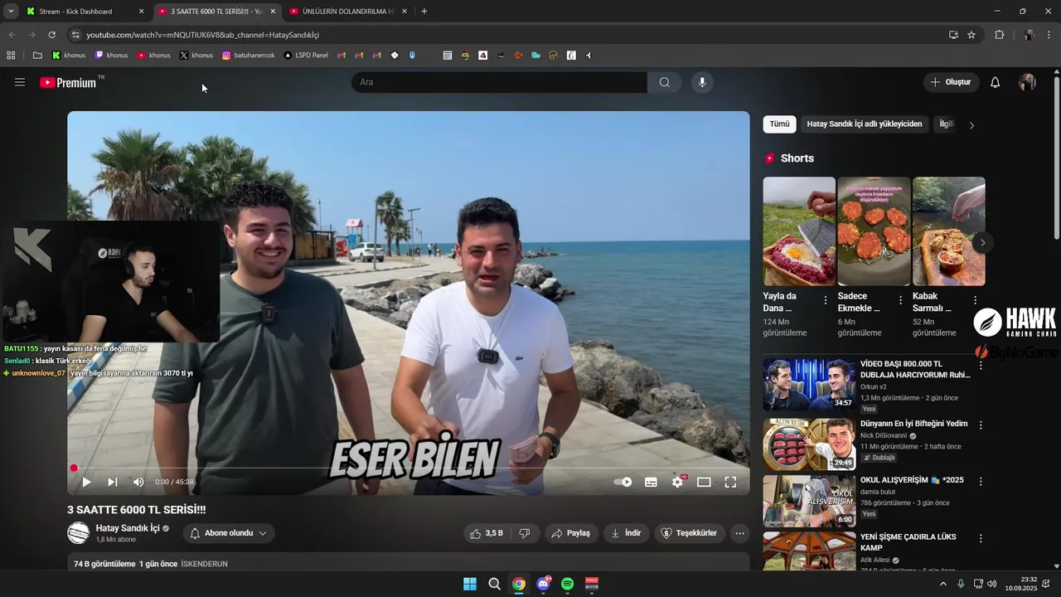
Task: Switch to ÜNLÜLERİN DOLANDIRILMA browser tab
Action: point(348,12)
